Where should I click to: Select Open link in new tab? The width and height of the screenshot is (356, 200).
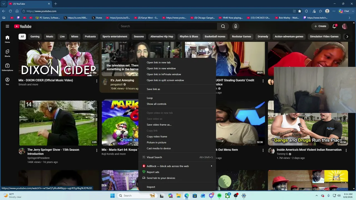177,62
